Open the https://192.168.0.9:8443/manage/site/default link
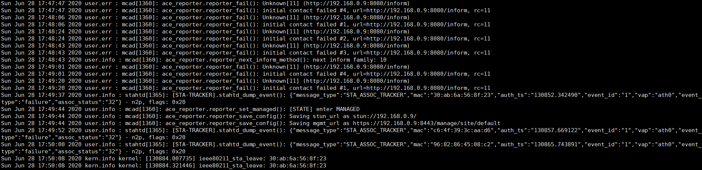702x170 pixels. pyautogui.click(x=426, y=123)
